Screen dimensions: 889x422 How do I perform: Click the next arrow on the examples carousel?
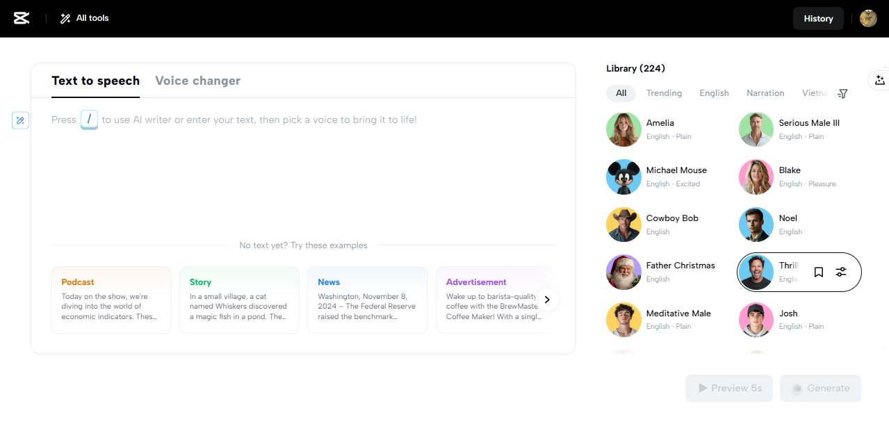547,299
